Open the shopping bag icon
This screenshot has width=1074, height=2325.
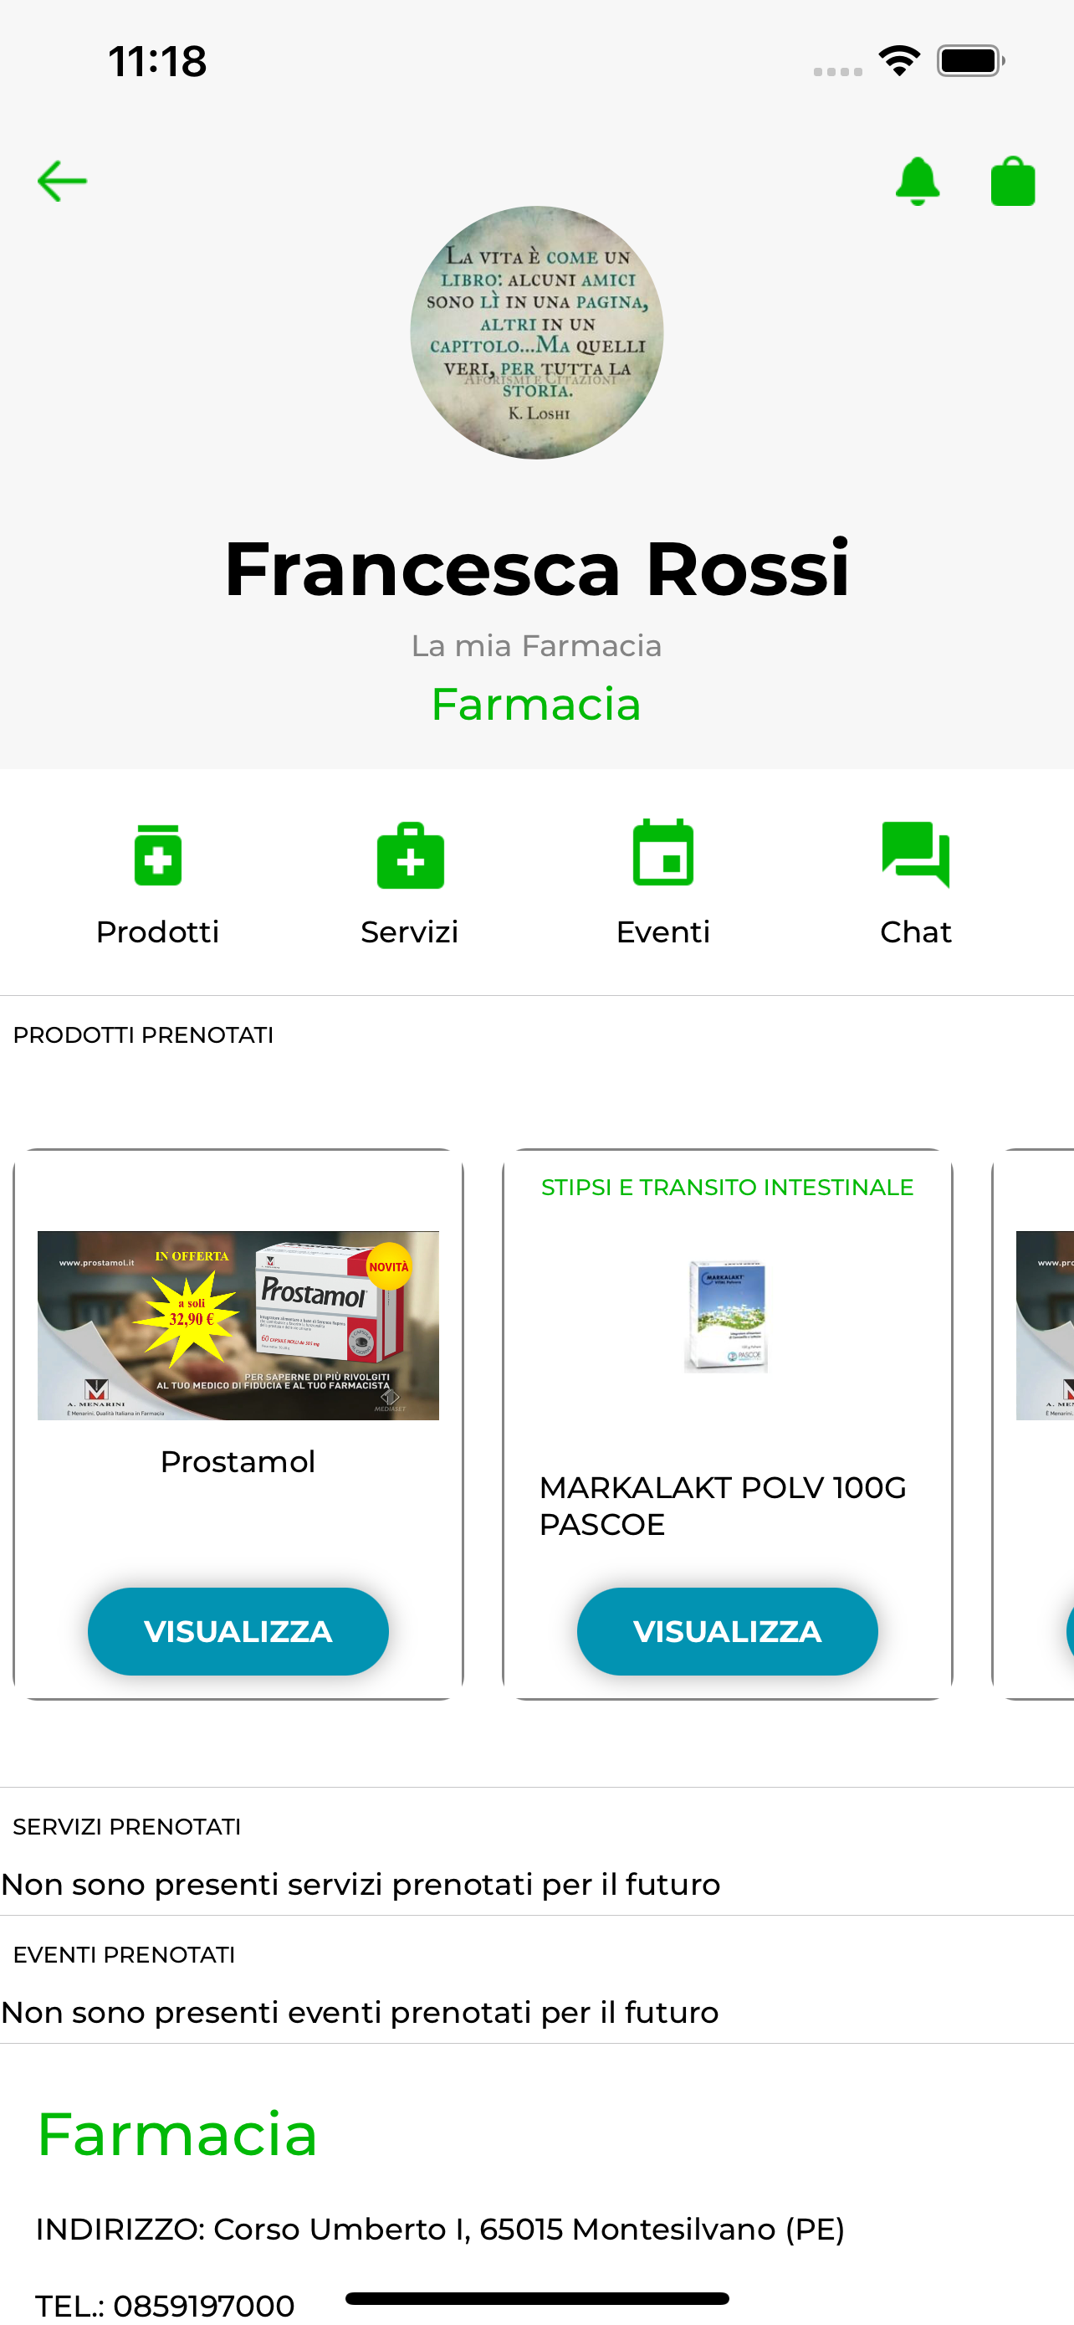1013,181
